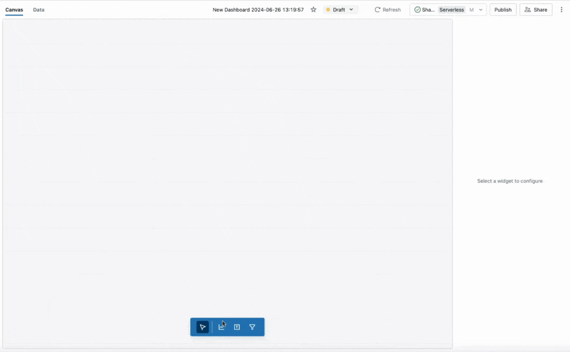Click the circular arrow Refresh icon
Screen dimensions: 570x352
click(378, 10)
